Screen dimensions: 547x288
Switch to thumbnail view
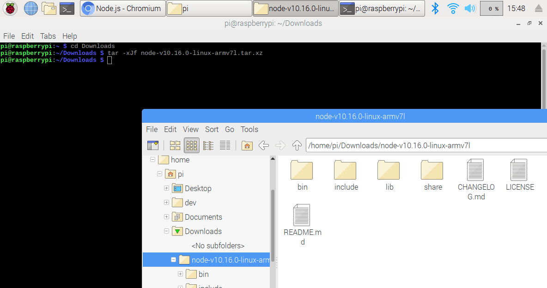(192, 145)
